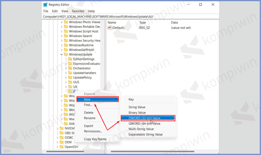Click the EditionSettings folder icon
The width and height of the screenshot is (261, 155).
point(70,59)
